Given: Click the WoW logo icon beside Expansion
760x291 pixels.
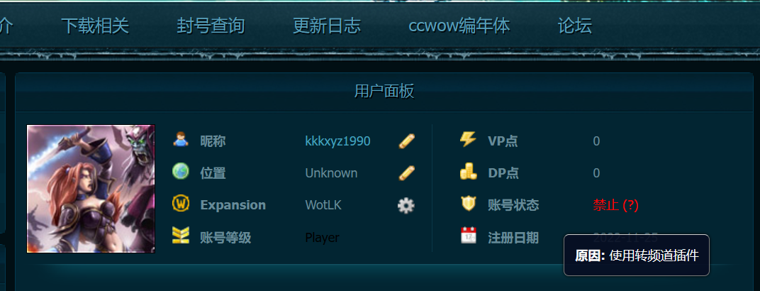Looking at the screenshot, I should tap(180, 203).
